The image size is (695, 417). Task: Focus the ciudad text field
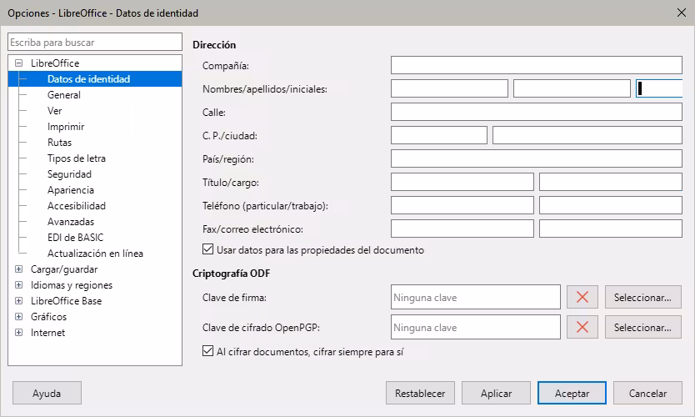[x=587, y=135]
